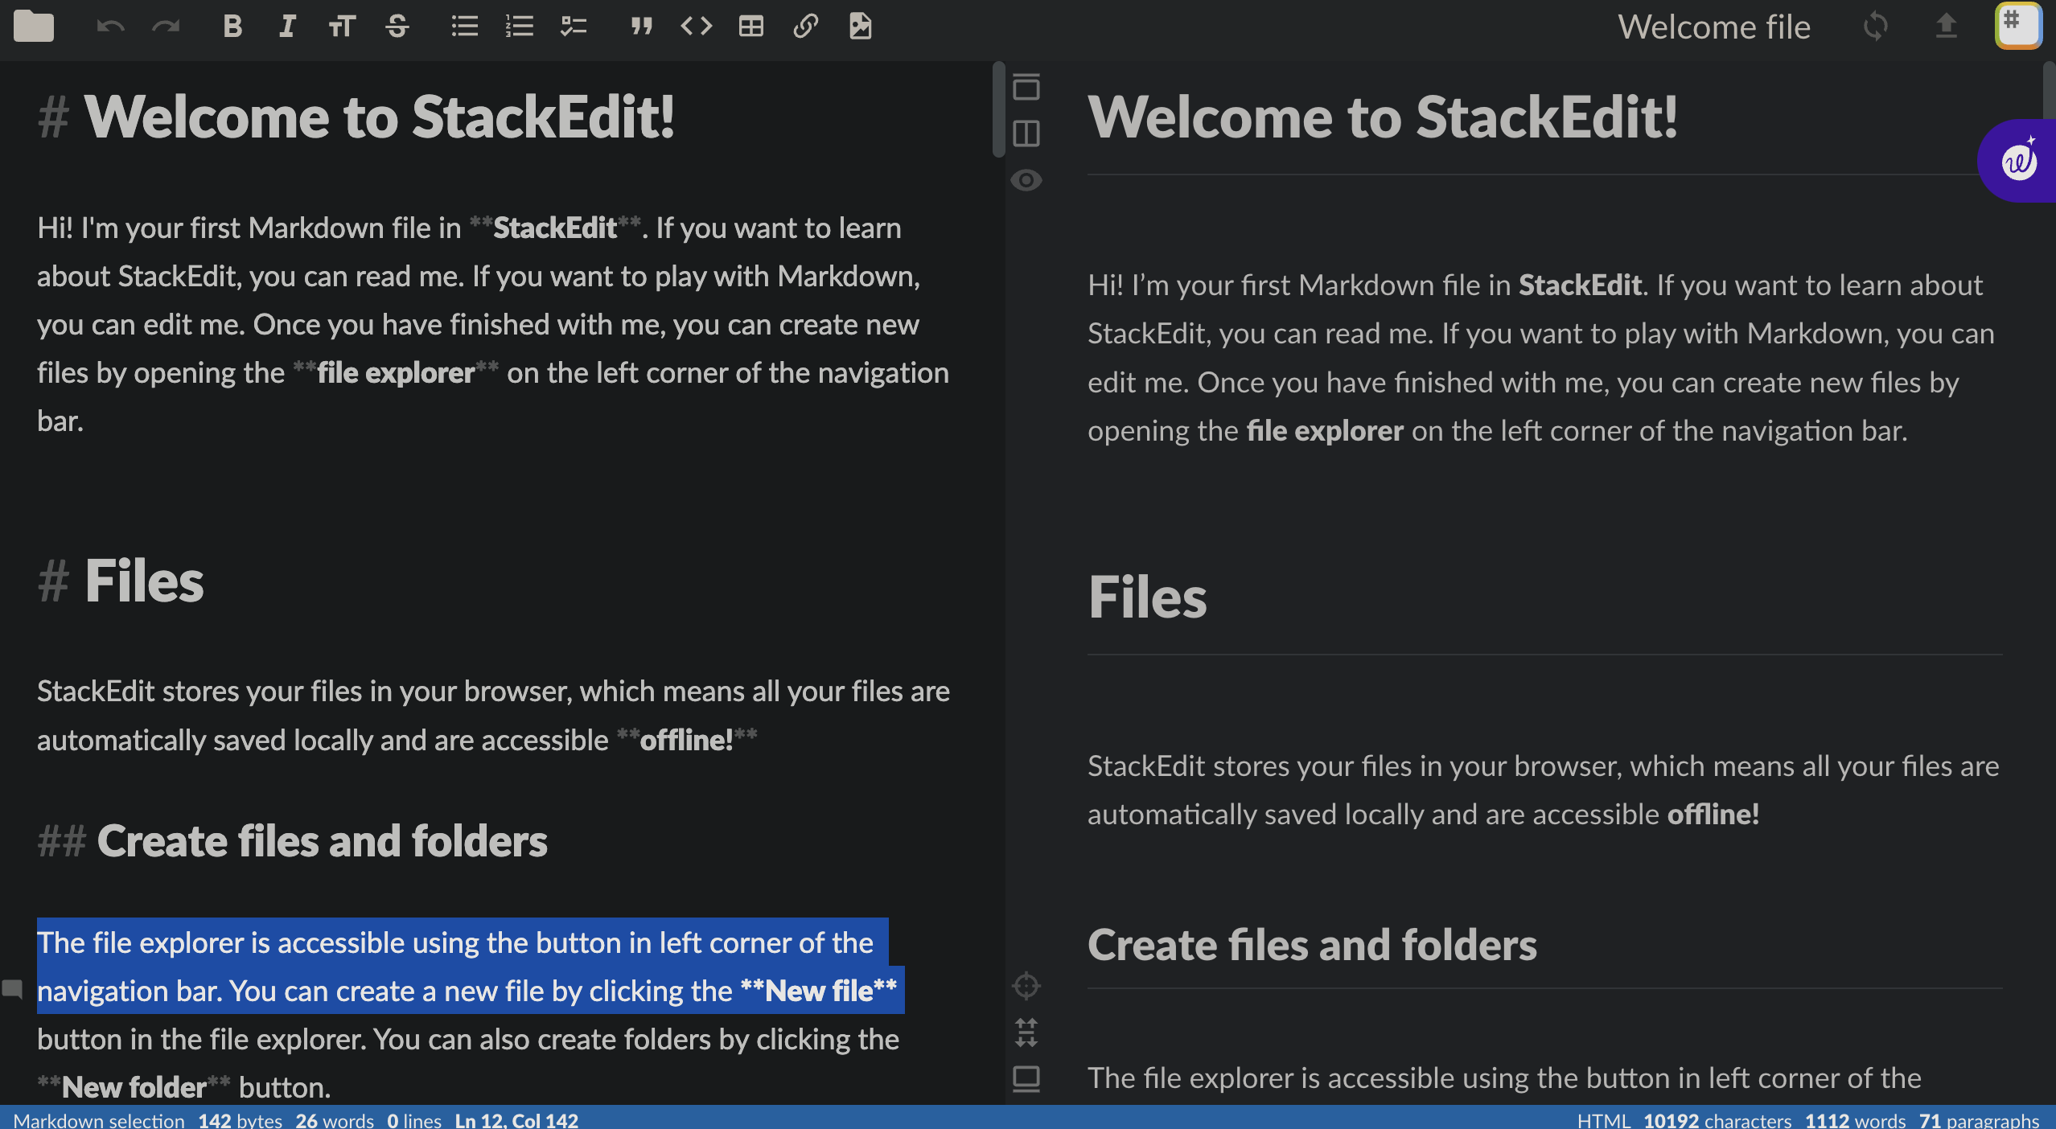Image resolution: width=2056 pixels, height=1129 pixels.
Task: Click '10192 characters' in the status bar
Action: pyautogui.click(x=1717, y=1119)
